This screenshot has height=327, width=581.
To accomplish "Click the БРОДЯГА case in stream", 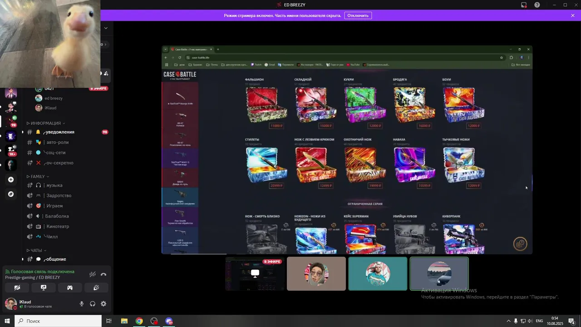I will (x=414, y=104).
